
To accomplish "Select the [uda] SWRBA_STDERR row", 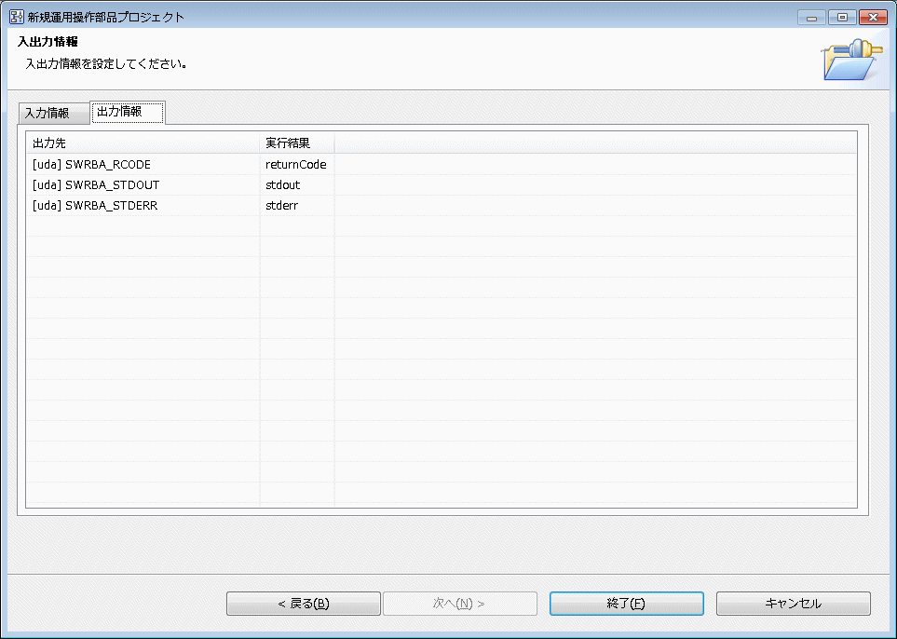I will coord(442,206).
